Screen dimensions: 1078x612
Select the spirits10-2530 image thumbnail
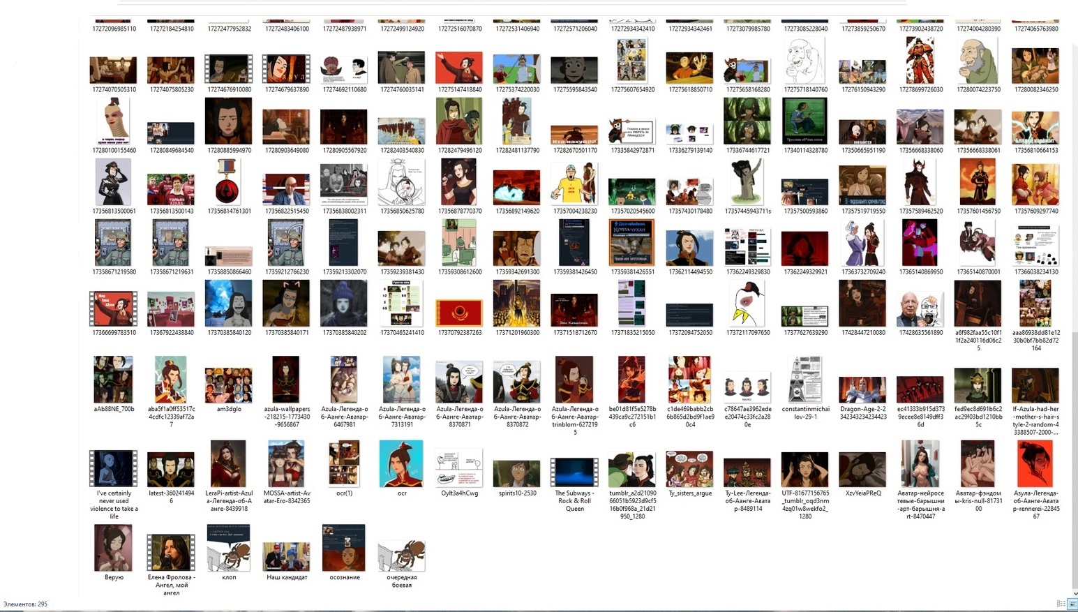coord(517,473)
